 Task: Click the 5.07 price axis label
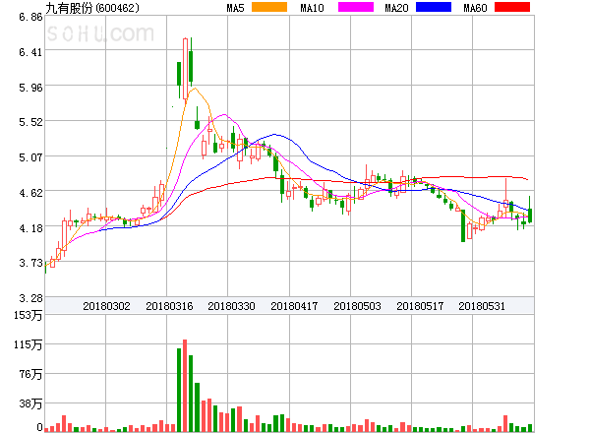[x=30, y=157]
